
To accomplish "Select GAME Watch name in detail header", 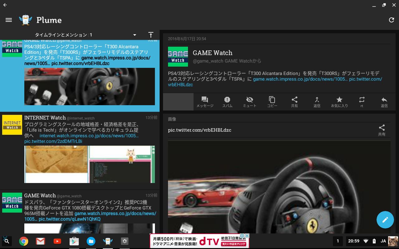I will click(213, 53).
